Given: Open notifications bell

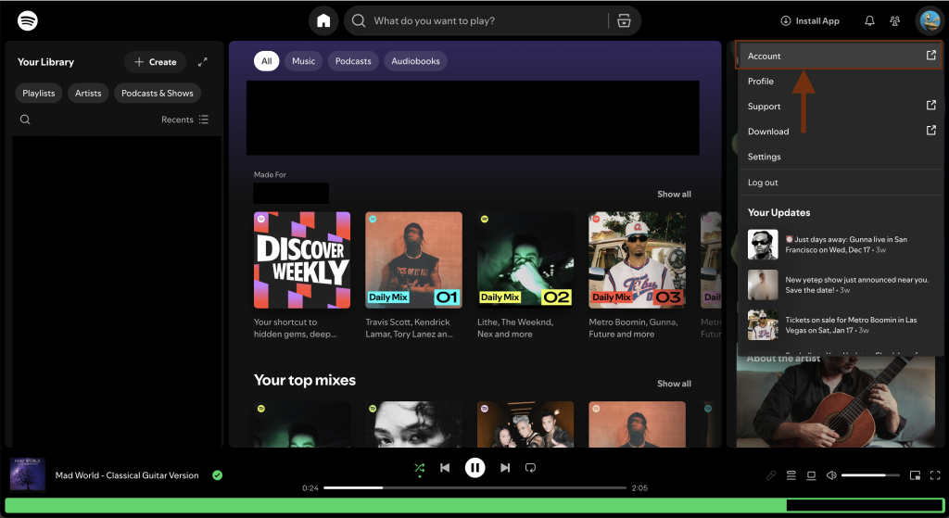Looking at the screenshot, I should pyautogui.click(x=869, y=20).
